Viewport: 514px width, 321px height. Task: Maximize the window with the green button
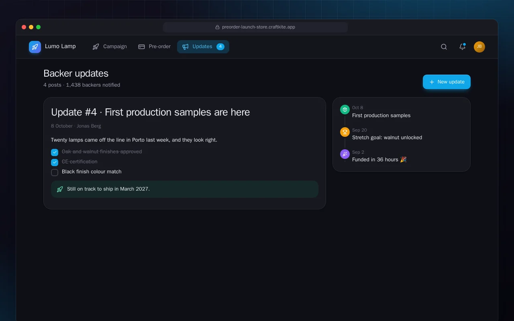39,27
